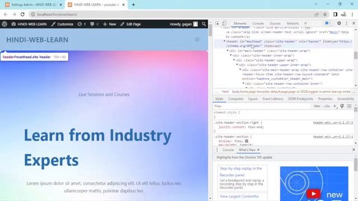Viewport: 358px width, 201px height.
Task: Toggle .cls class editor
Action: (327, 106)
